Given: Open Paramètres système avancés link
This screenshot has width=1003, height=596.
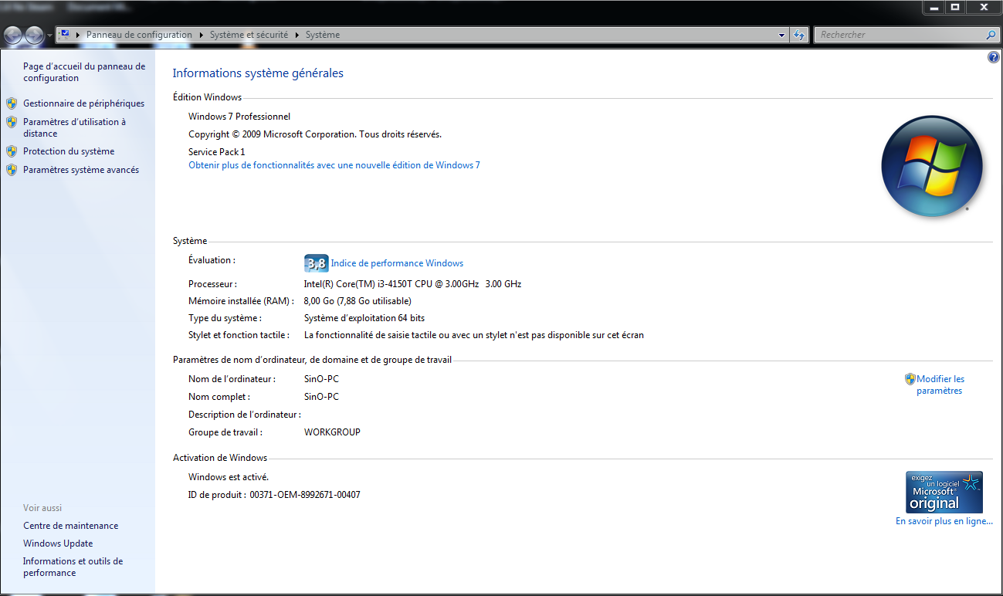Looking at the screenshot, I should pyautogui.click(x=81, y=170).
